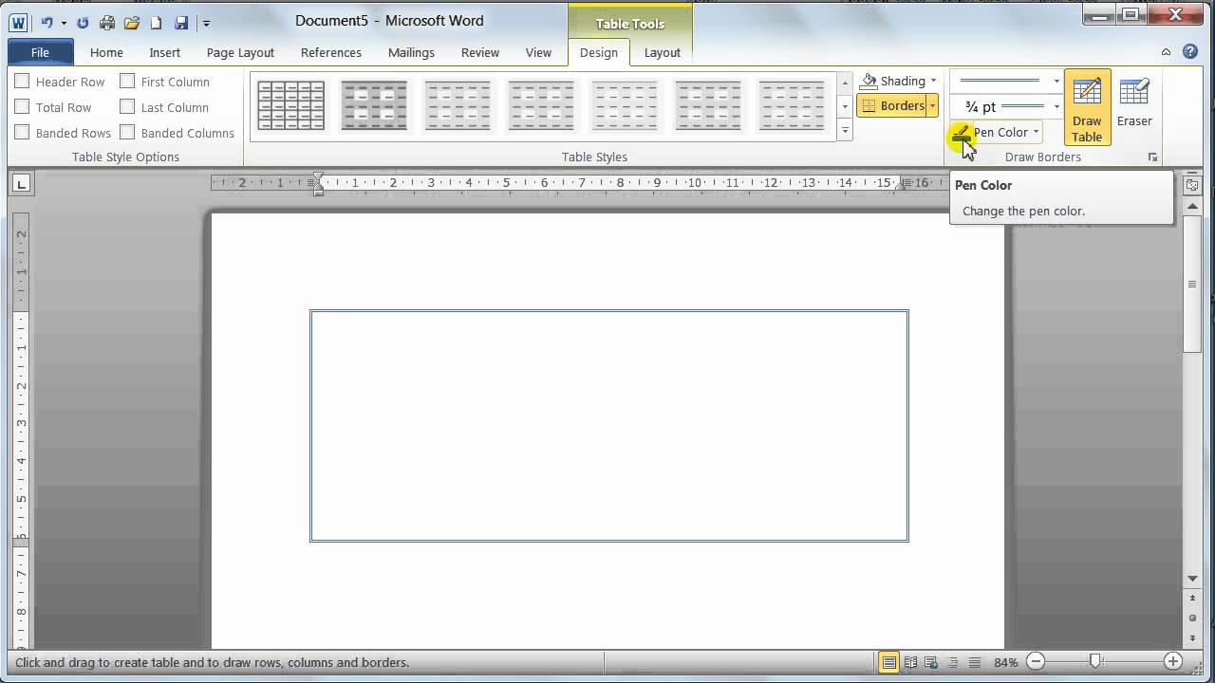Expand the Table Styles gallery More arrow
Screen dimensions: 1215x683
(x=845, y=131)
